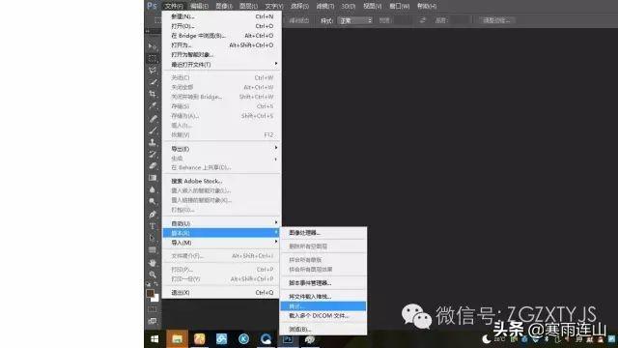
Task: Open the 样式 style dropdown showing 正常
Action: pos(355,20)
